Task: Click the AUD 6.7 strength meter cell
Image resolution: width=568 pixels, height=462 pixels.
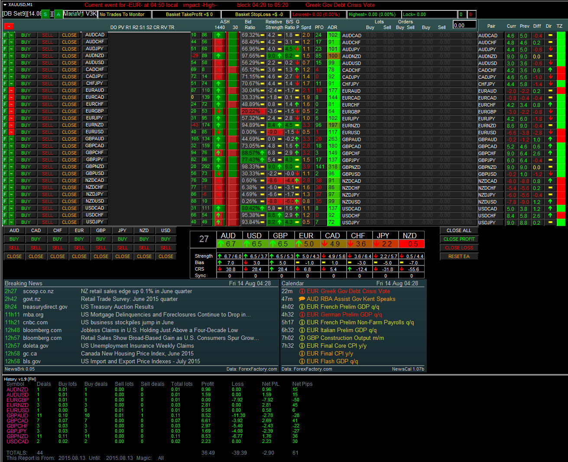Action: pyautogui.click(x=229, y=244)
